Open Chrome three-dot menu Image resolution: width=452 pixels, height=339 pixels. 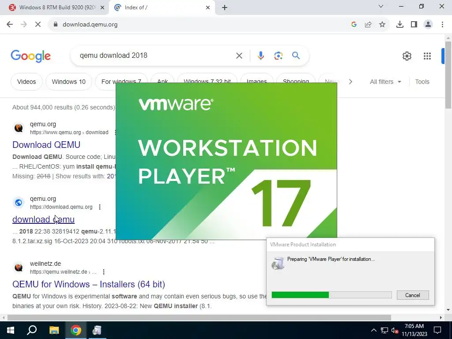[x=442, y=25]
